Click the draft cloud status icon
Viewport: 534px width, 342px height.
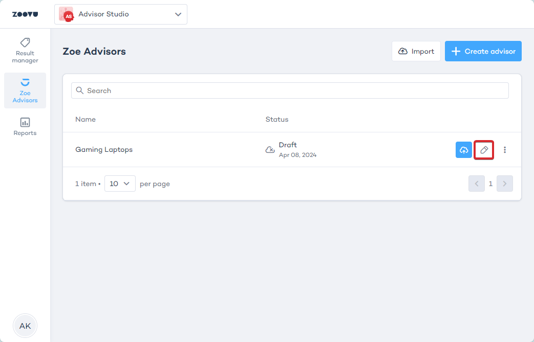[x=270, y=150]
